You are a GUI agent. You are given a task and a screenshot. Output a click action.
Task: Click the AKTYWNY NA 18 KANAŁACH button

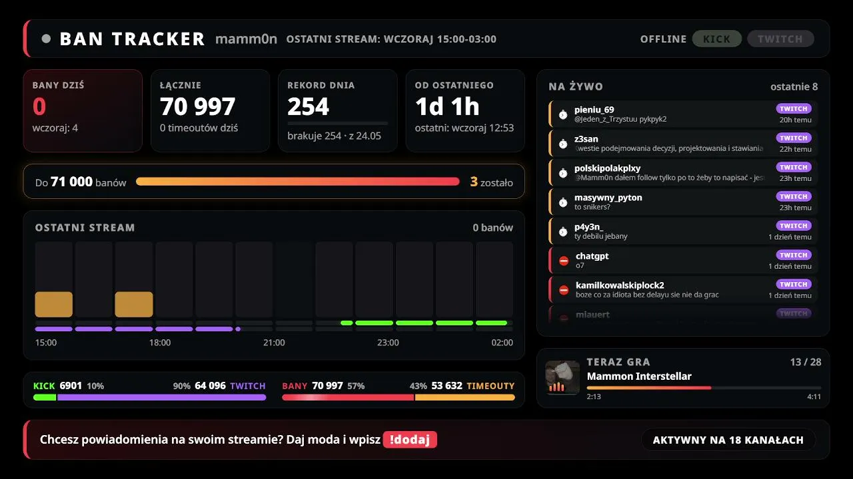(728, 440)
